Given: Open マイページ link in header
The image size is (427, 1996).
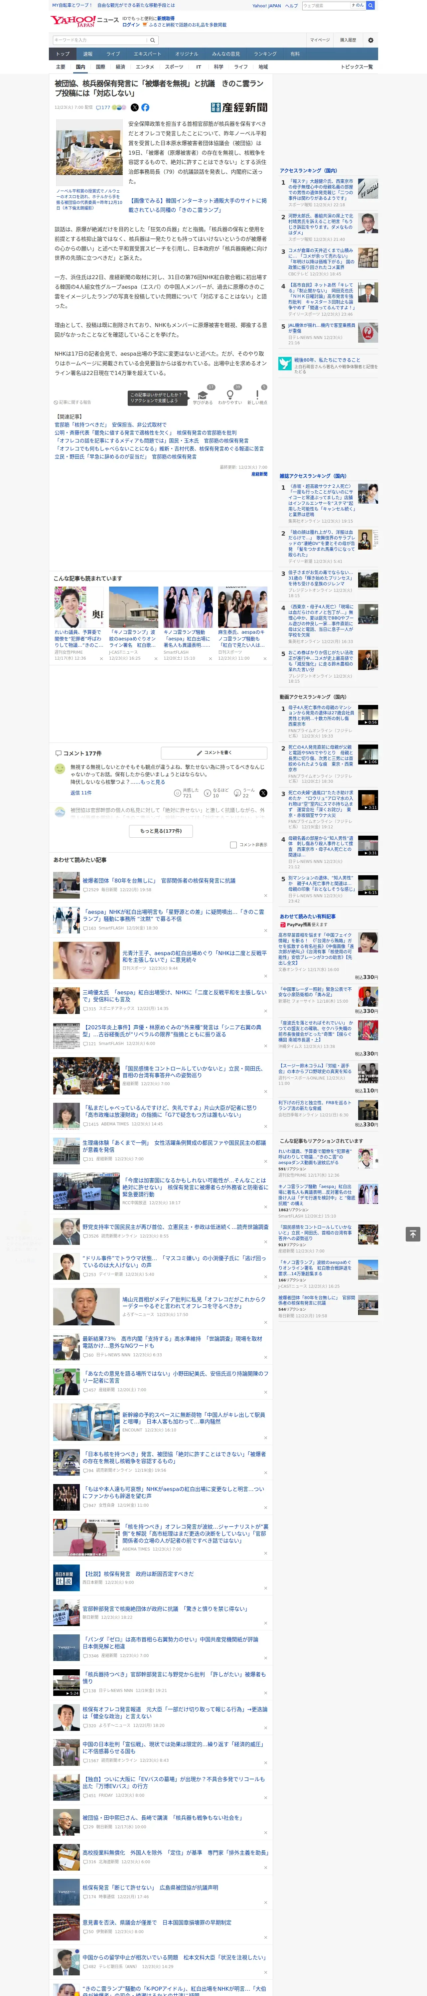Looking at the screenshot, I should (x=320, y=40).
